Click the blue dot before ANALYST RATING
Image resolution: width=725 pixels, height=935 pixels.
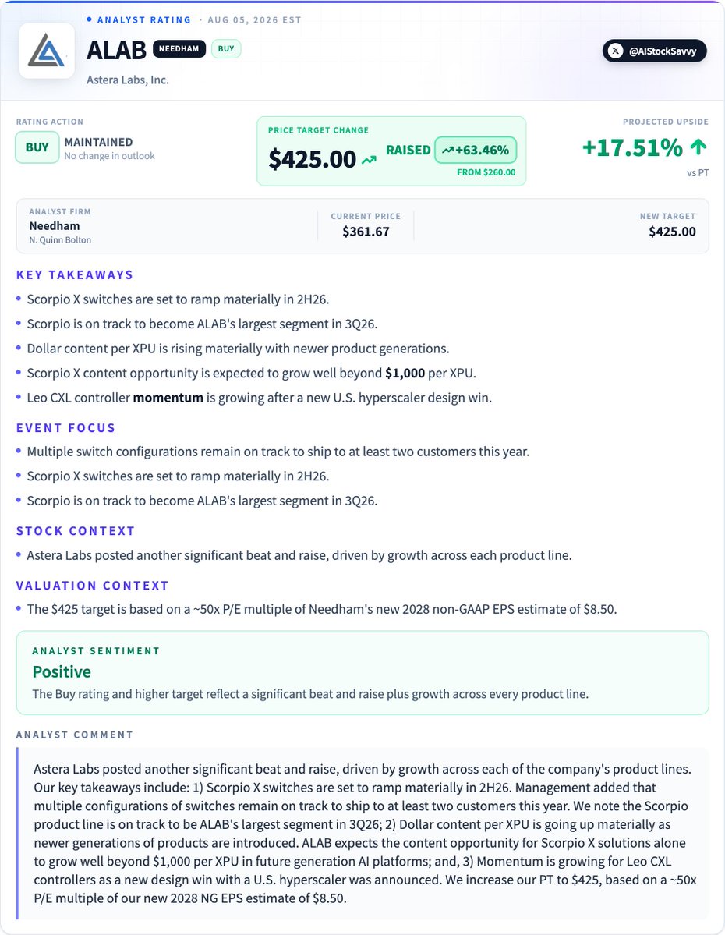90,19
